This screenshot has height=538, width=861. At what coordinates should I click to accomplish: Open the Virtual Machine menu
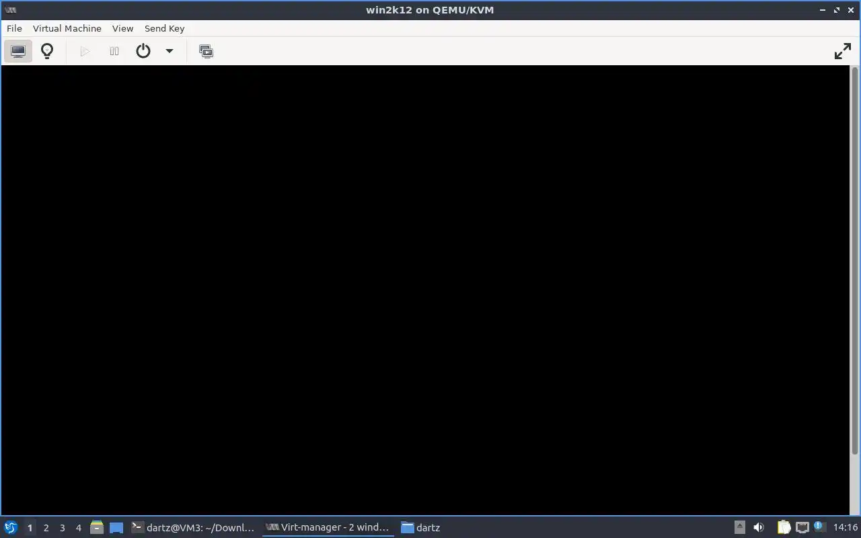click(x=67, y=28)
